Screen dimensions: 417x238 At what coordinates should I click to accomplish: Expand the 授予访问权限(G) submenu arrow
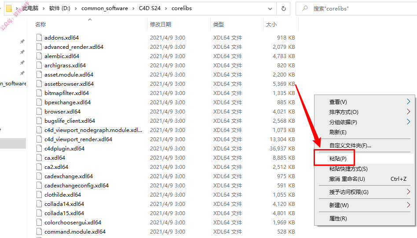(408, 192)
